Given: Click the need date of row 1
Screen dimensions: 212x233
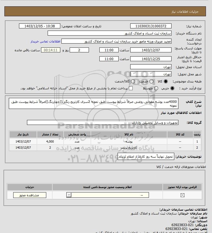Looking at the screenshot, I should coord(23,141).
